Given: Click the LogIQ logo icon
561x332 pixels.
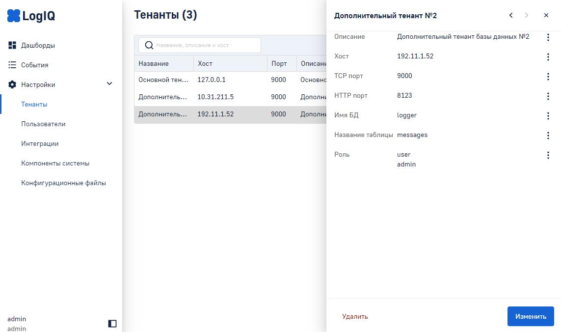Looking at the screenshot, I should tap(14, 16).
